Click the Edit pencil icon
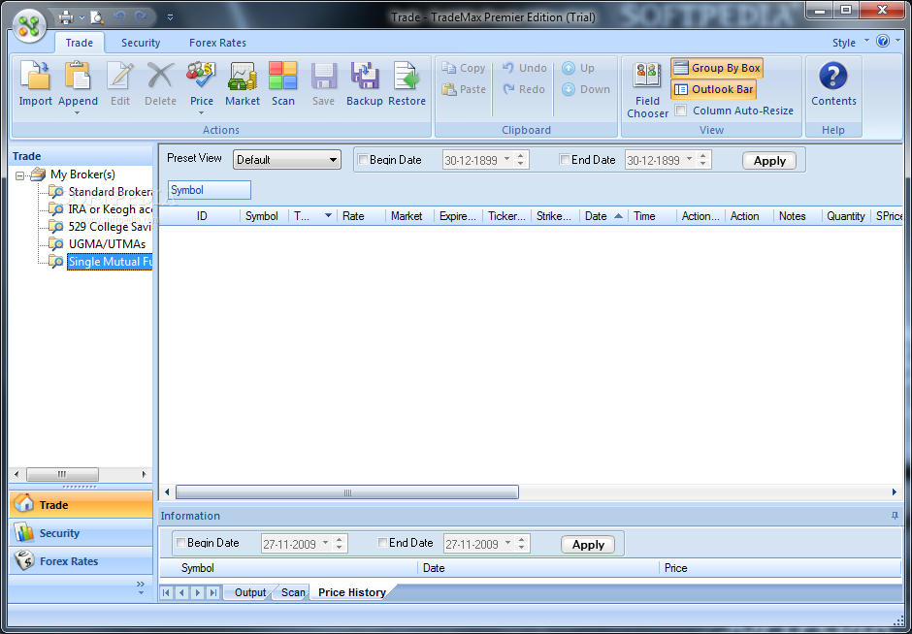The image size is (912, 634). tap(120, 76)
